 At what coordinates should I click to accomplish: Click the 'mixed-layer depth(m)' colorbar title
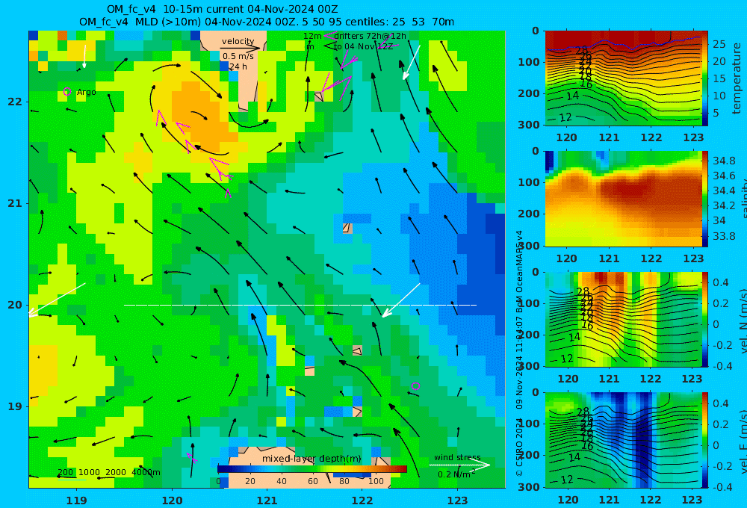click(311, 459)
